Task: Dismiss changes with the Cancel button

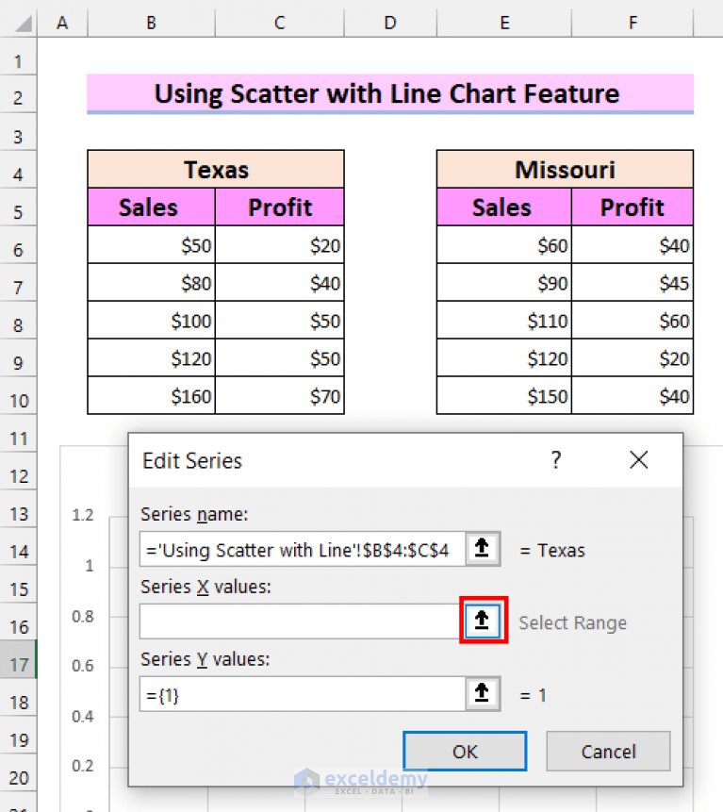Action: pos(608,751)
